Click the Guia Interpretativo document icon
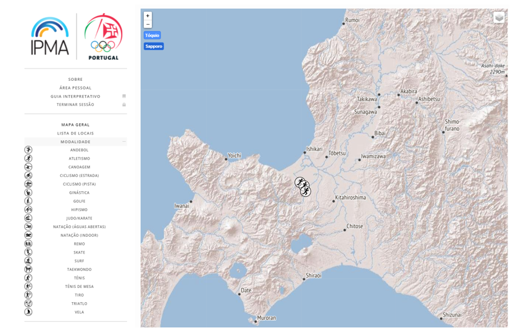The width and height of the screenshot is (513, 333). pos(124,96)
